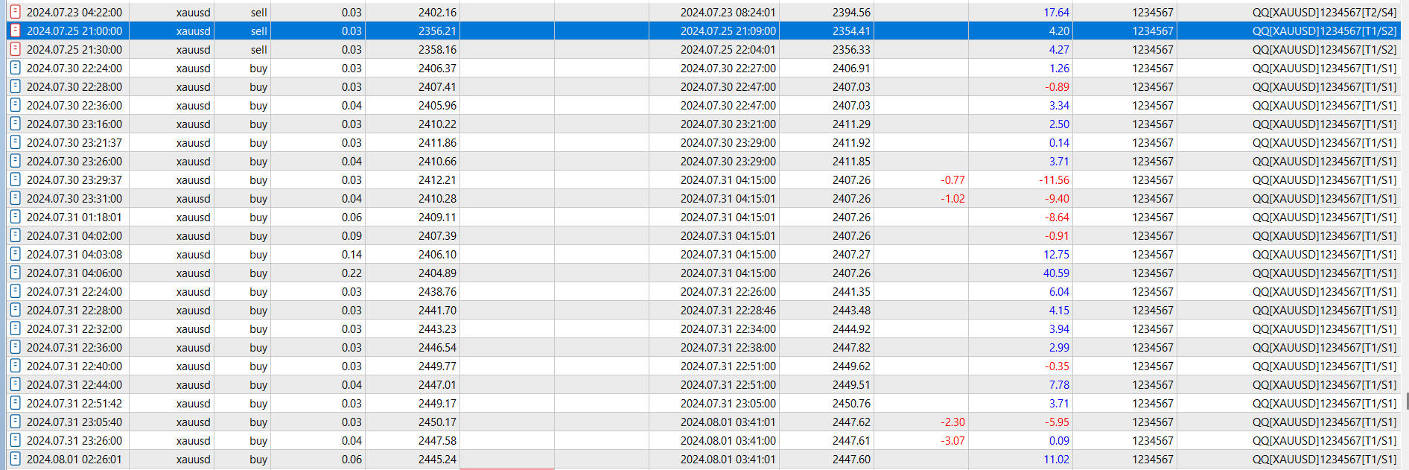Screen dimensions: 1409x470
Task: Pick the order icon of 2024.07.30 23:21:37 trade
Action: (15, 142)
